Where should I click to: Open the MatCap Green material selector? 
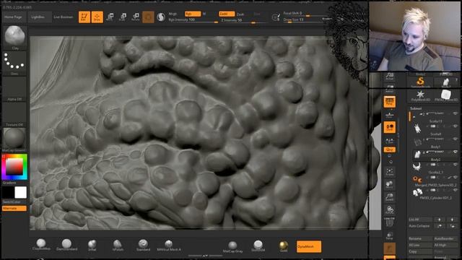tap(14, 139)
